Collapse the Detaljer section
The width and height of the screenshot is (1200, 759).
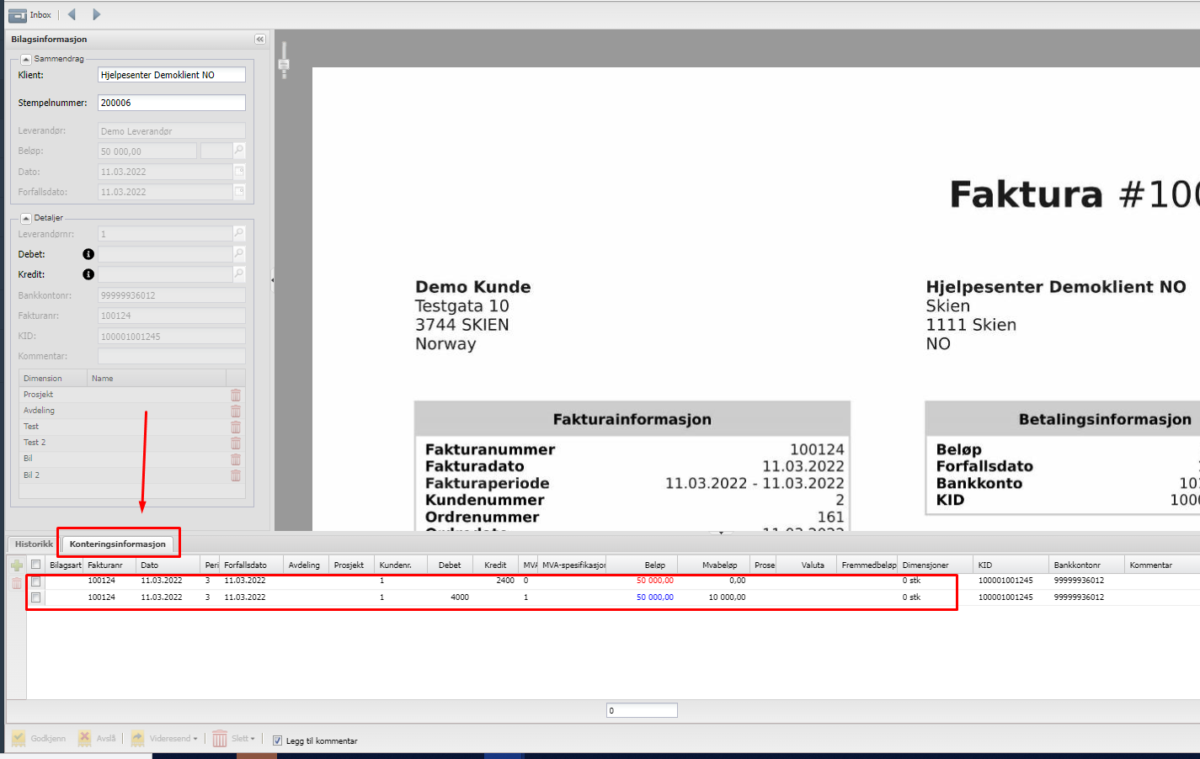(x=26, y=218)
